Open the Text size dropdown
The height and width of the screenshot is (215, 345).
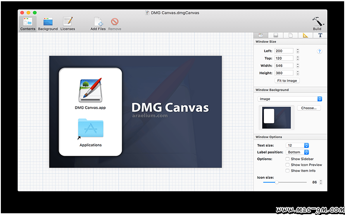297,145
